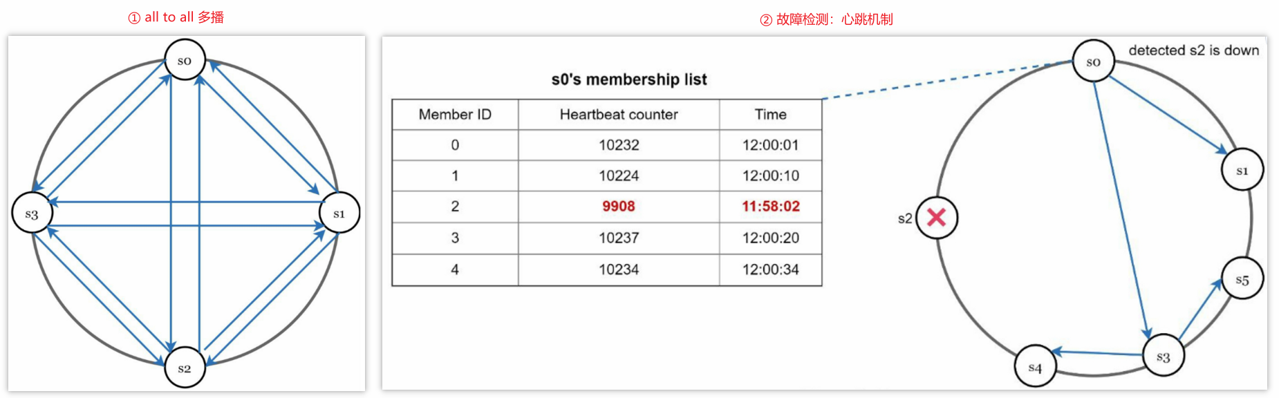Select node s0 in the all-to-all diagram
Viewport: 1279px width, 398px height.
(x=185, y=60)
